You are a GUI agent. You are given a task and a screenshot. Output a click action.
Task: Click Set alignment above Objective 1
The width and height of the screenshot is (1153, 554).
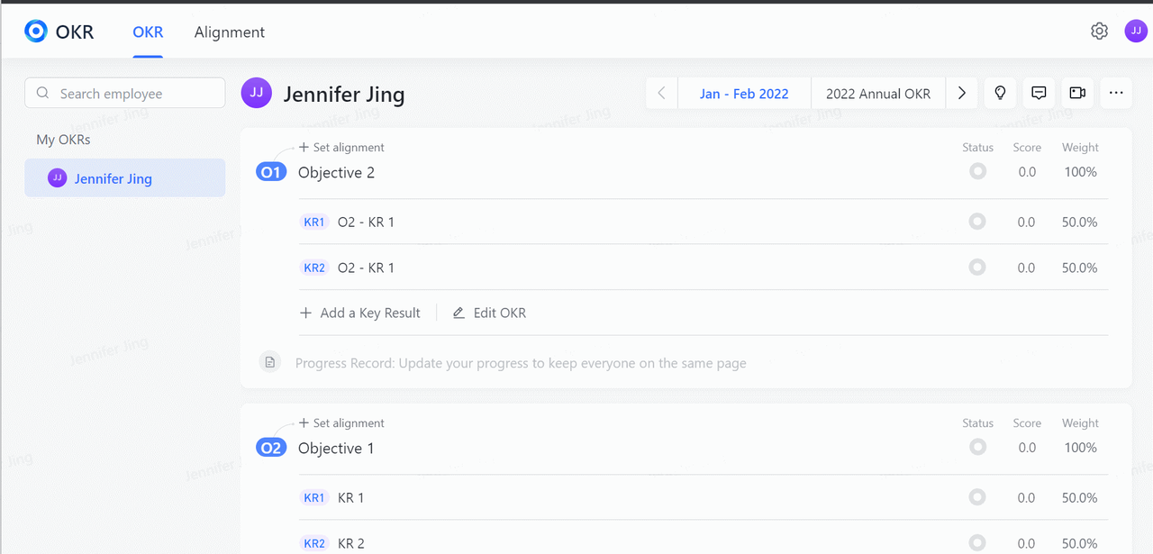click(341, 423)
